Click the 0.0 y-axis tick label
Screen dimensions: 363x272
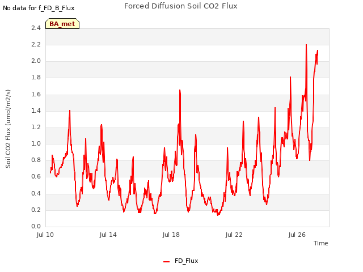click(36, 227)
